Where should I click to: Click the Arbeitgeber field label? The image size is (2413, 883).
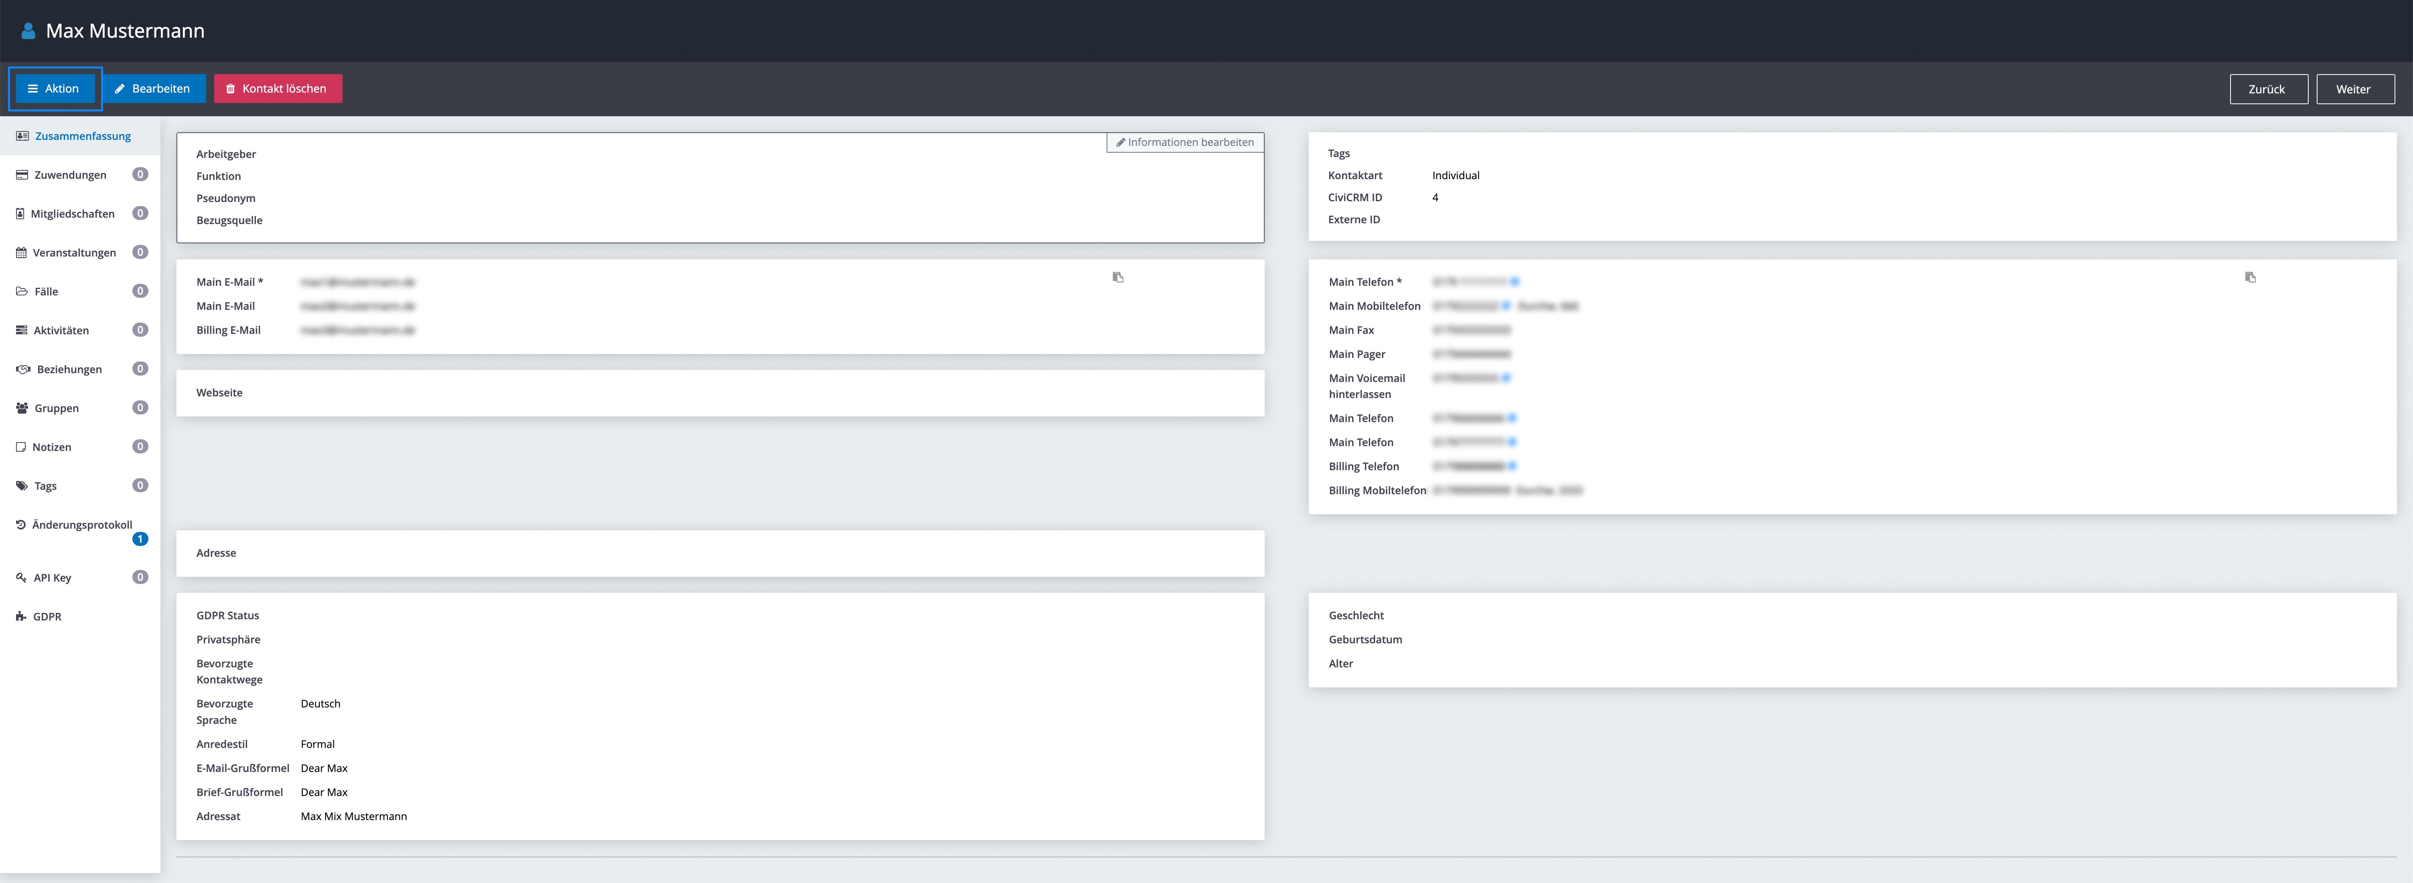(x=226, y=154)
